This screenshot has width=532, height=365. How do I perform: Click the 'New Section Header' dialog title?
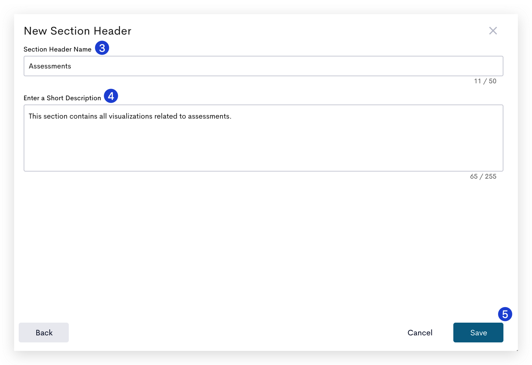click(x=78, y=31)
